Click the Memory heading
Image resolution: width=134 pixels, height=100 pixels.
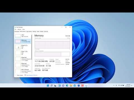click(x=39, y=36)
